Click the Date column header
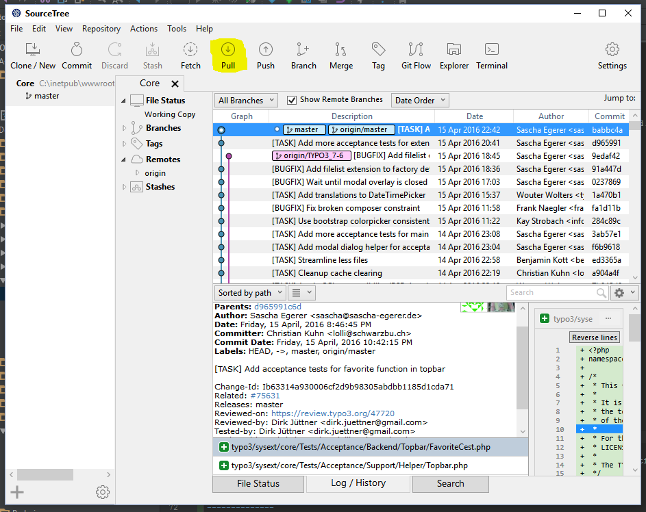Screen dimensions: 646x512 pos(474,116)
